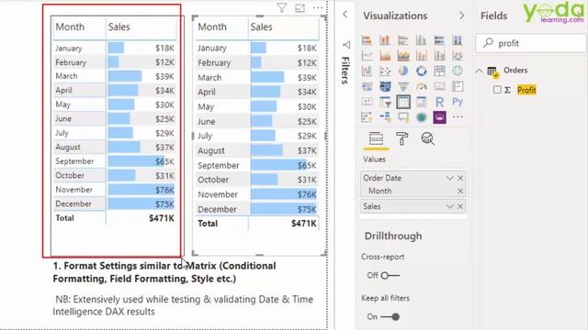Select the Line and clustered column chart

click(439, 56)
